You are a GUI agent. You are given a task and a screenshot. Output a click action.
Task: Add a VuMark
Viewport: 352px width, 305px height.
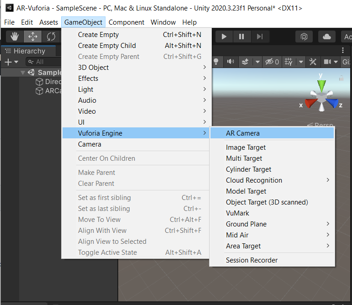(x=272, y=213)
